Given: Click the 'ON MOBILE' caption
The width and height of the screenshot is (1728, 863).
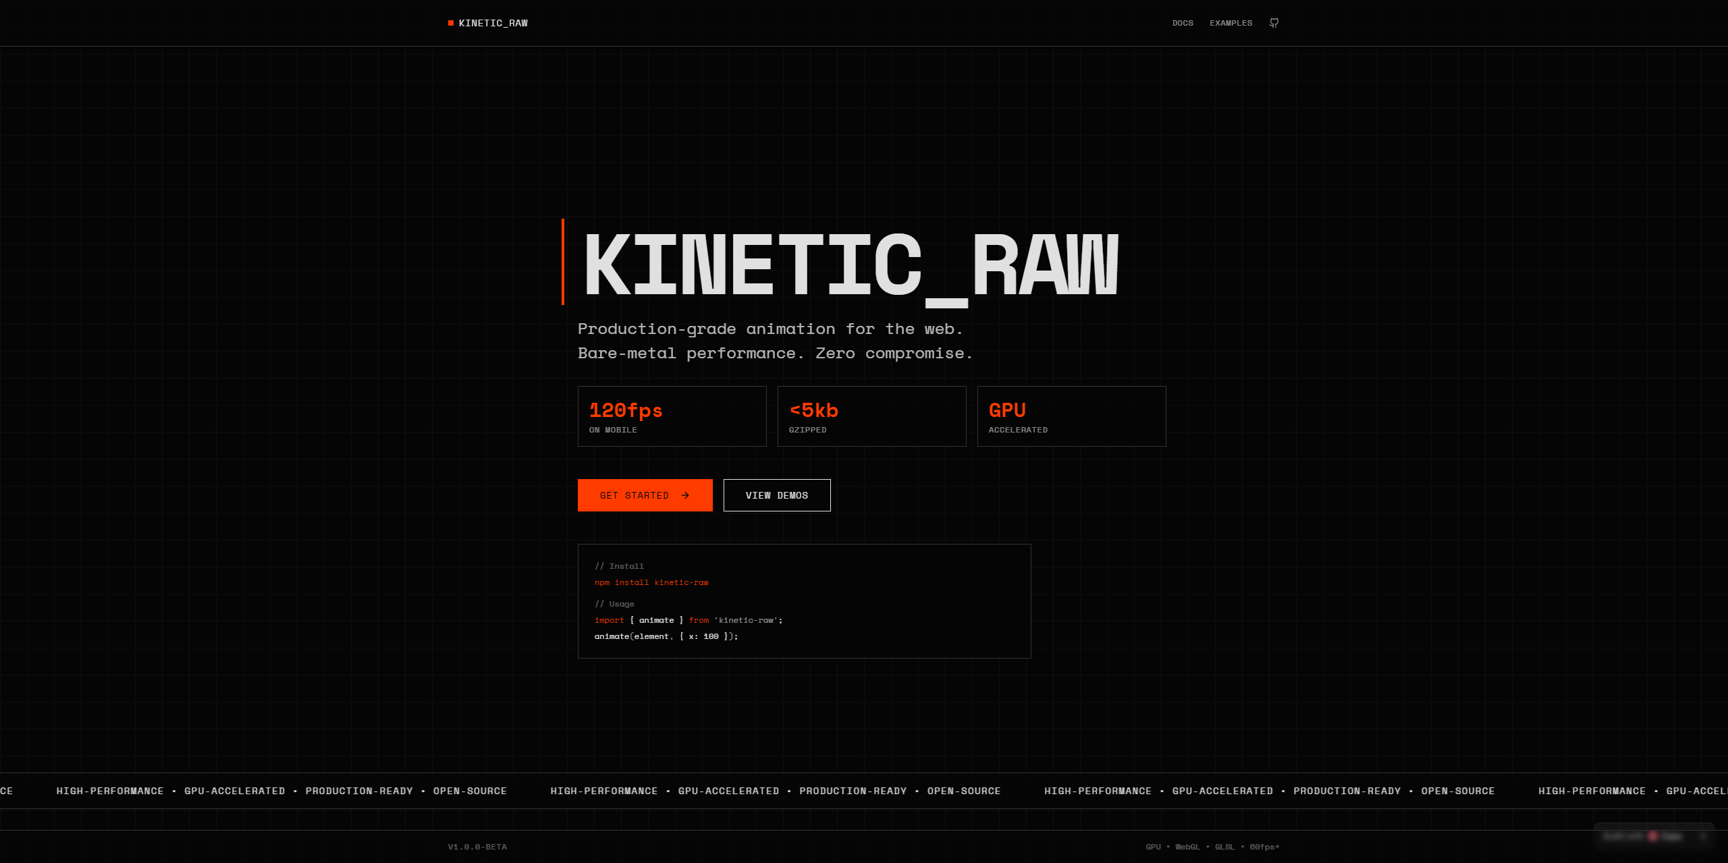Looking at the screenshot, I should tap(613, 430).
